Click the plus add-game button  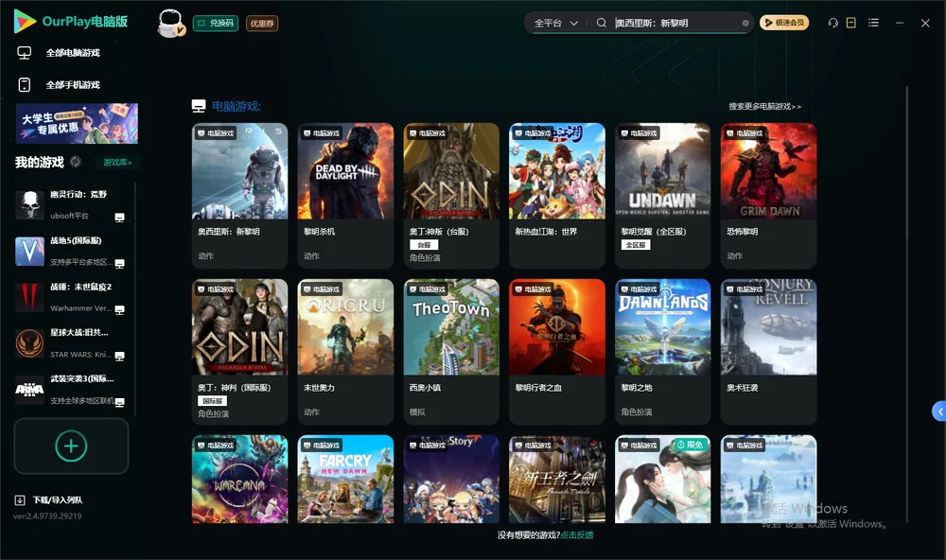pyautogui.click(x=71, y=446)
